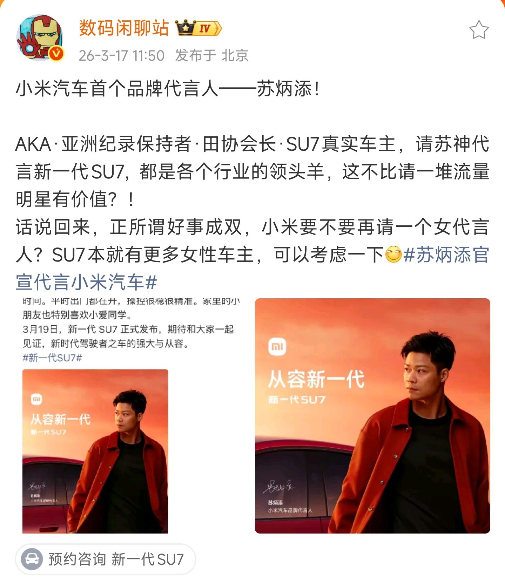Favorite the post with the star icon

point(479,30)
